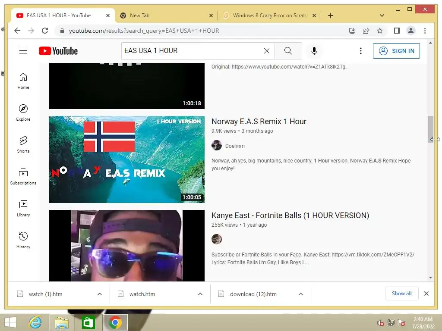Open Norway E.A.S Remix 1 Hour title
This screenshot has width=442, height=331.
[x=259, y=121]
